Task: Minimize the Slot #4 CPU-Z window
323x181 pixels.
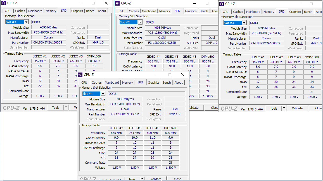Action: tap(157, 75)
